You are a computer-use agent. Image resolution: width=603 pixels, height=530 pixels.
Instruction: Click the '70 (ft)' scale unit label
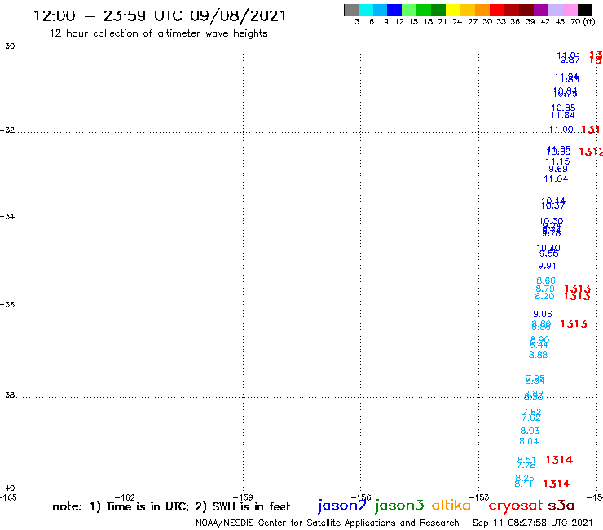pos(583,22)
